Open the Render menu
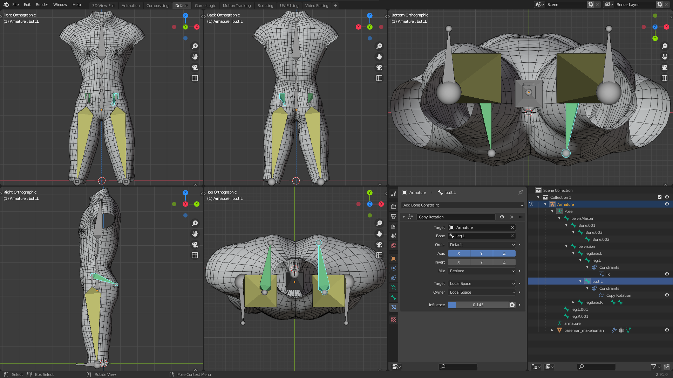 click(x=42, y=5)
